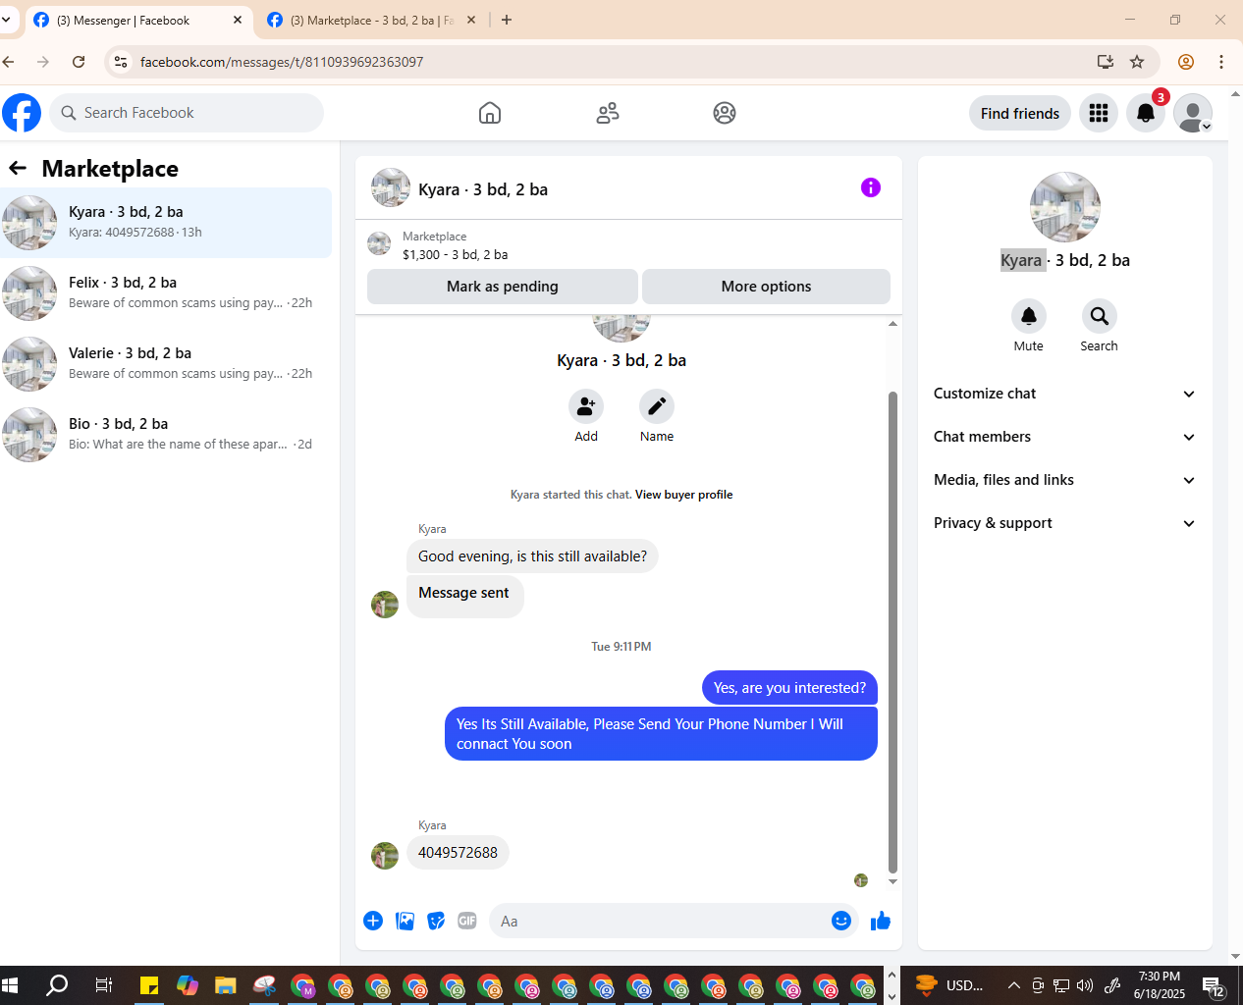Open the Bio · 3 bd, 2 ba conversation

pos(166,435)
